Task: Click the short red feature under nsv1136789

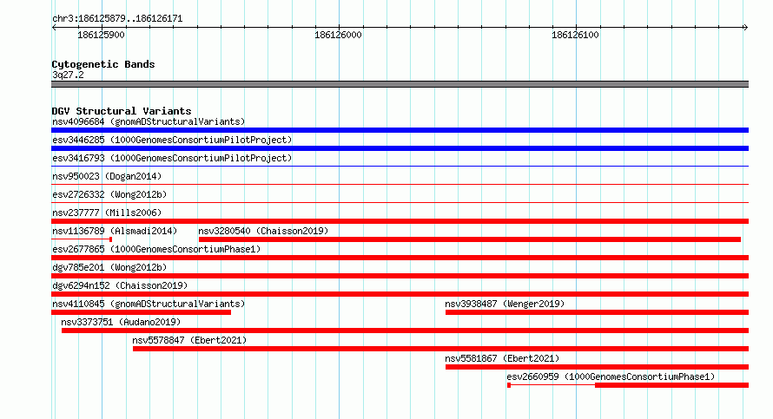Action: pyautogui.click(x=82, y=239)
